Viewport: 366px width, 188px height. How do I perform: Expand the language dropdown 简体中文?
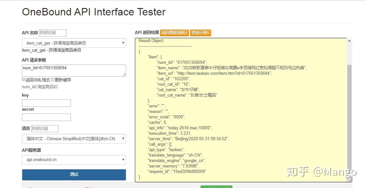click(x=74, y=139)
